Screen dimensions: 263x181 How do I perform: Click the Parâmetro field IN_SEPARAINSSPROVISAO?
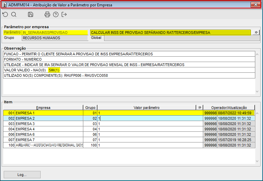coord(55,33)
